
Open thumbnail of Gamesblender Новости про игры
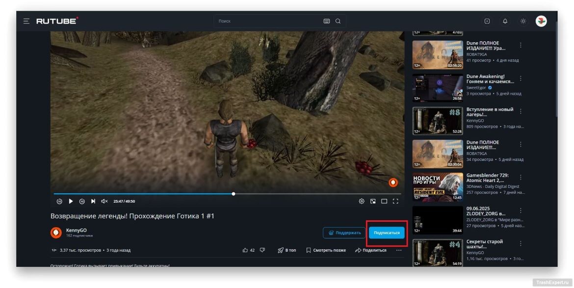tap(438, 187)
